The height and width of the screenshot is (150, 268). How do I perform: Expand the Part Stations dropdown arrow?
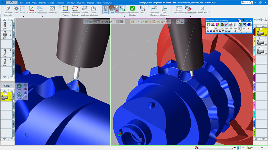click(x=191, y=16)
